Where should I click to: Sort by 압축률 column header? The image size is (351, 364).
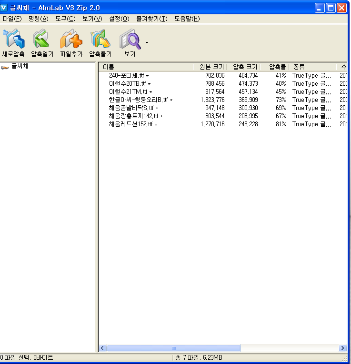(x=274, y=67)
